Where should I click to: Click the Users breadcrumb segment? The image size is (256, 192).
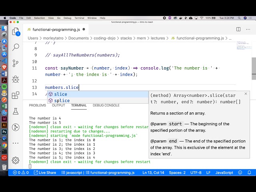coord(33,38)
